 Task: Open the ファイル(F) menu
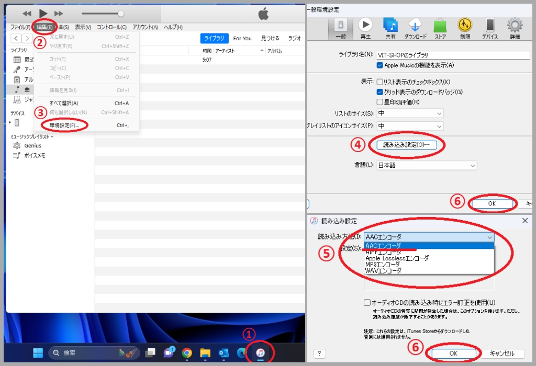[20, 27]
